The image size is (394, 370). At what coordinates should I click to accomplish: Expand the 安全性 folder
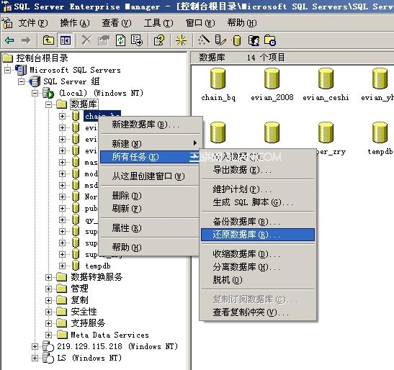tap(48, 312)
